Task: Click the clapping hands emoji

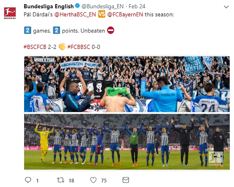Action: coord(62,47)
